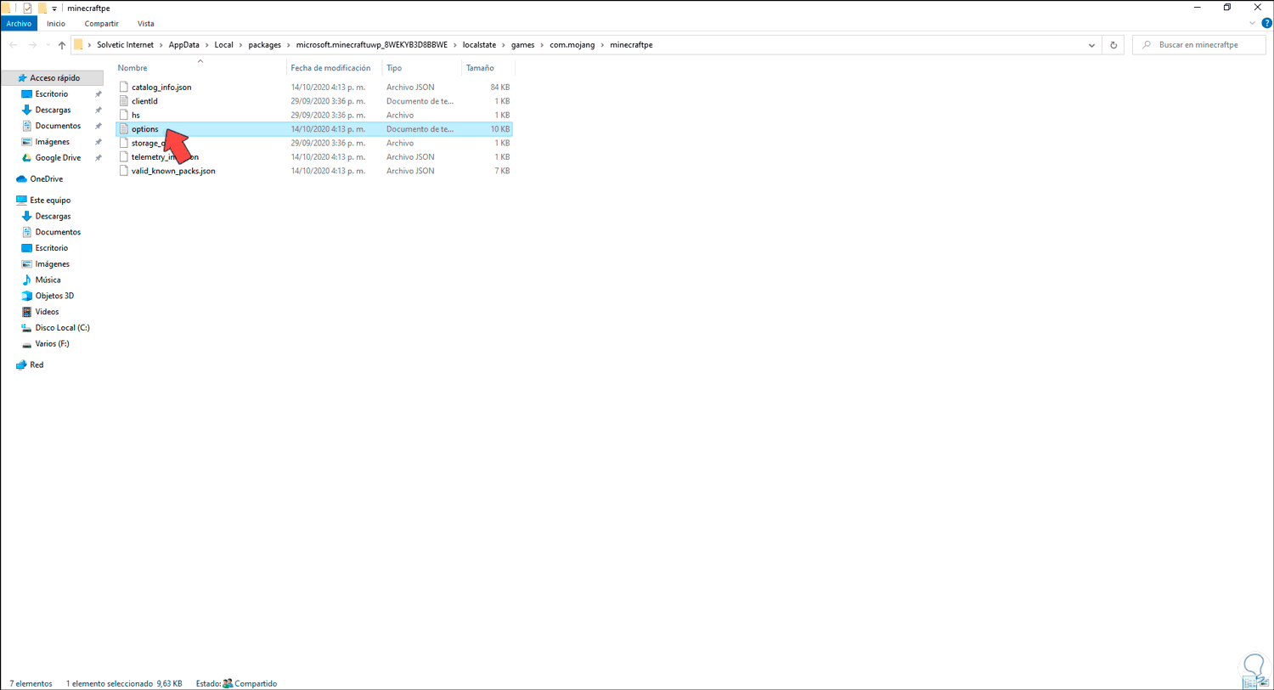Click the New folder quick access icon

42,8
